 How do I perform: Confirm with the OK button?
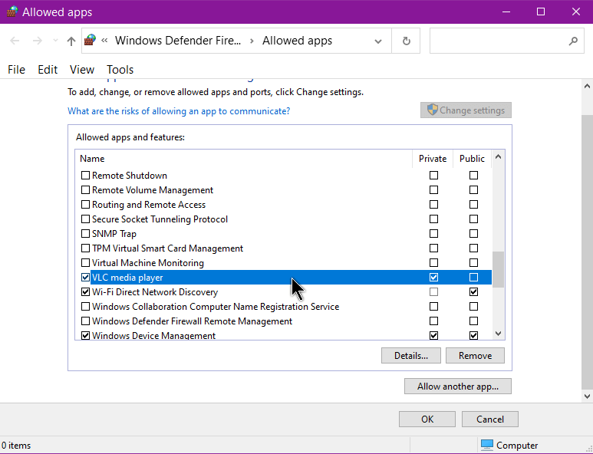click(x=427, y=419)
